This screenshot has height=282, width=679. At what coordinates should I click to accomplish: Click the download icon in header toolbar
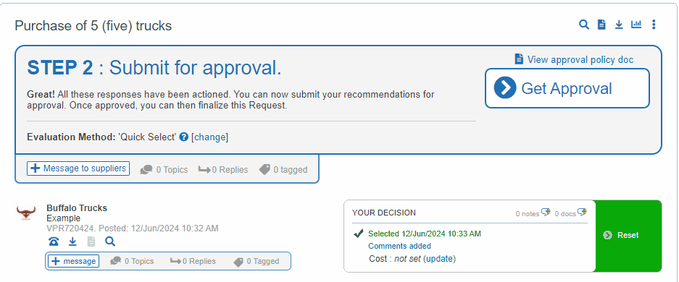[620, 25]
